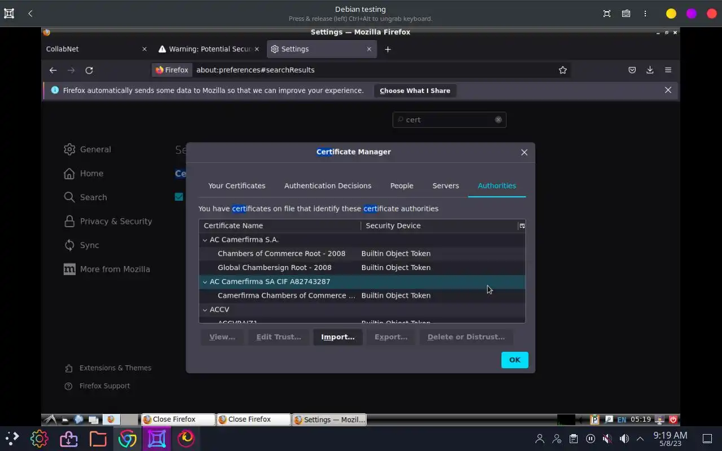Bookmark this page with the star icon

[562, 70]
